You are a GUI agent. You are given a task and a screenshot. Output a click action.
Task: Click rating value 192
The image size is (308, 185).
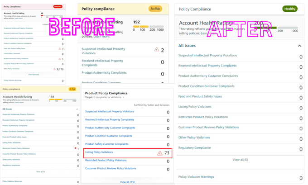pyautogui.click(x=136, y=22)
